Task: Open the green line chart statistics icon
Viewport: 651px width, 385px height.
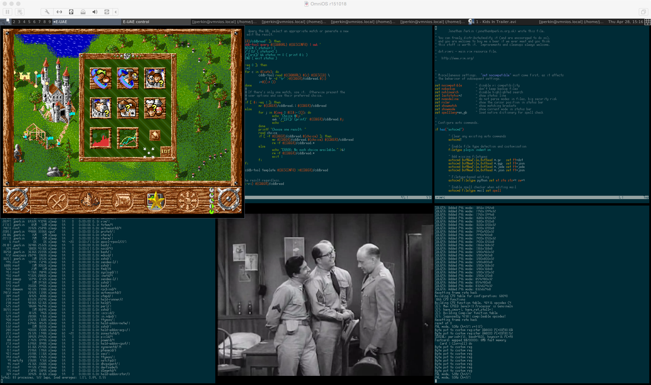Action: tap(127, 138)
